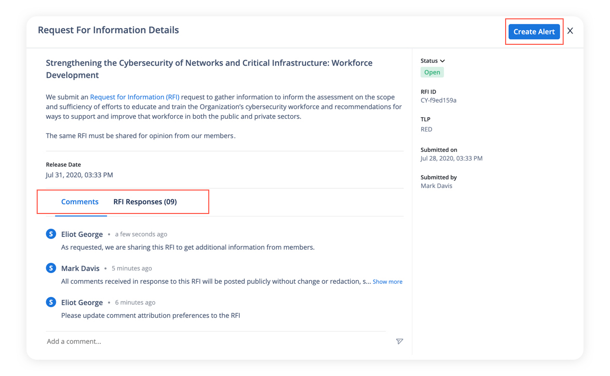
Task: Switch to the Comments tab
Action: pos(80,202)
